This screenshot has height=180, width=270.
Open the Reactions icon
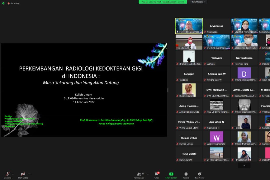point(200,174)
